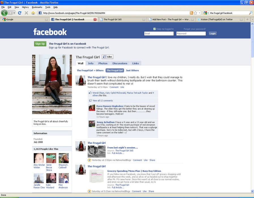Click the search magnifier icon
The width and height of the screenshot is (254, 198).
(x=250, y=13)
